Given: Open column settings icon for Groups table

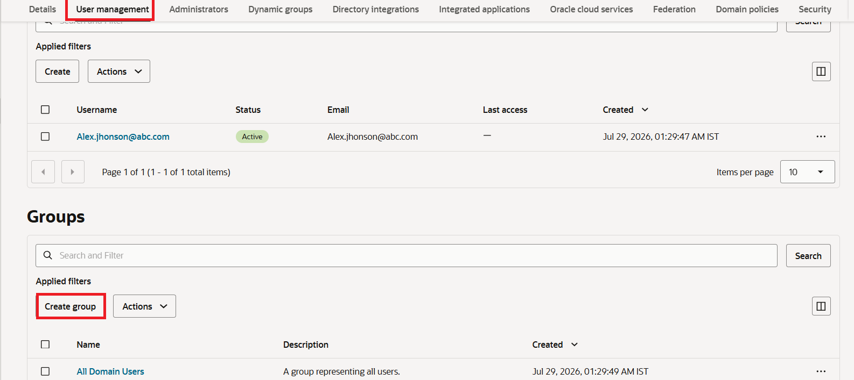Looking at the screenshot, I should (x=821, y=306).
